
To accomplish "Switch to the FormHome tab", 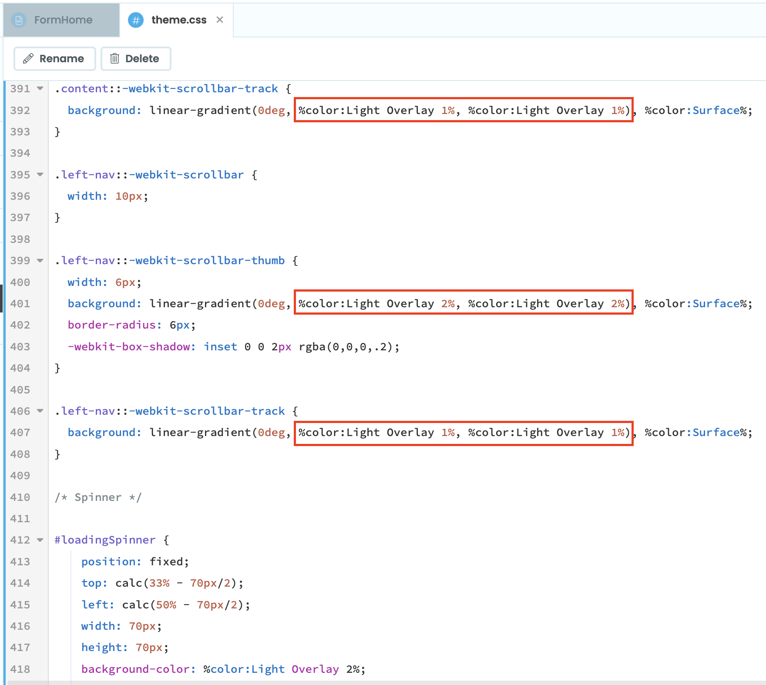I will (61, 20).
